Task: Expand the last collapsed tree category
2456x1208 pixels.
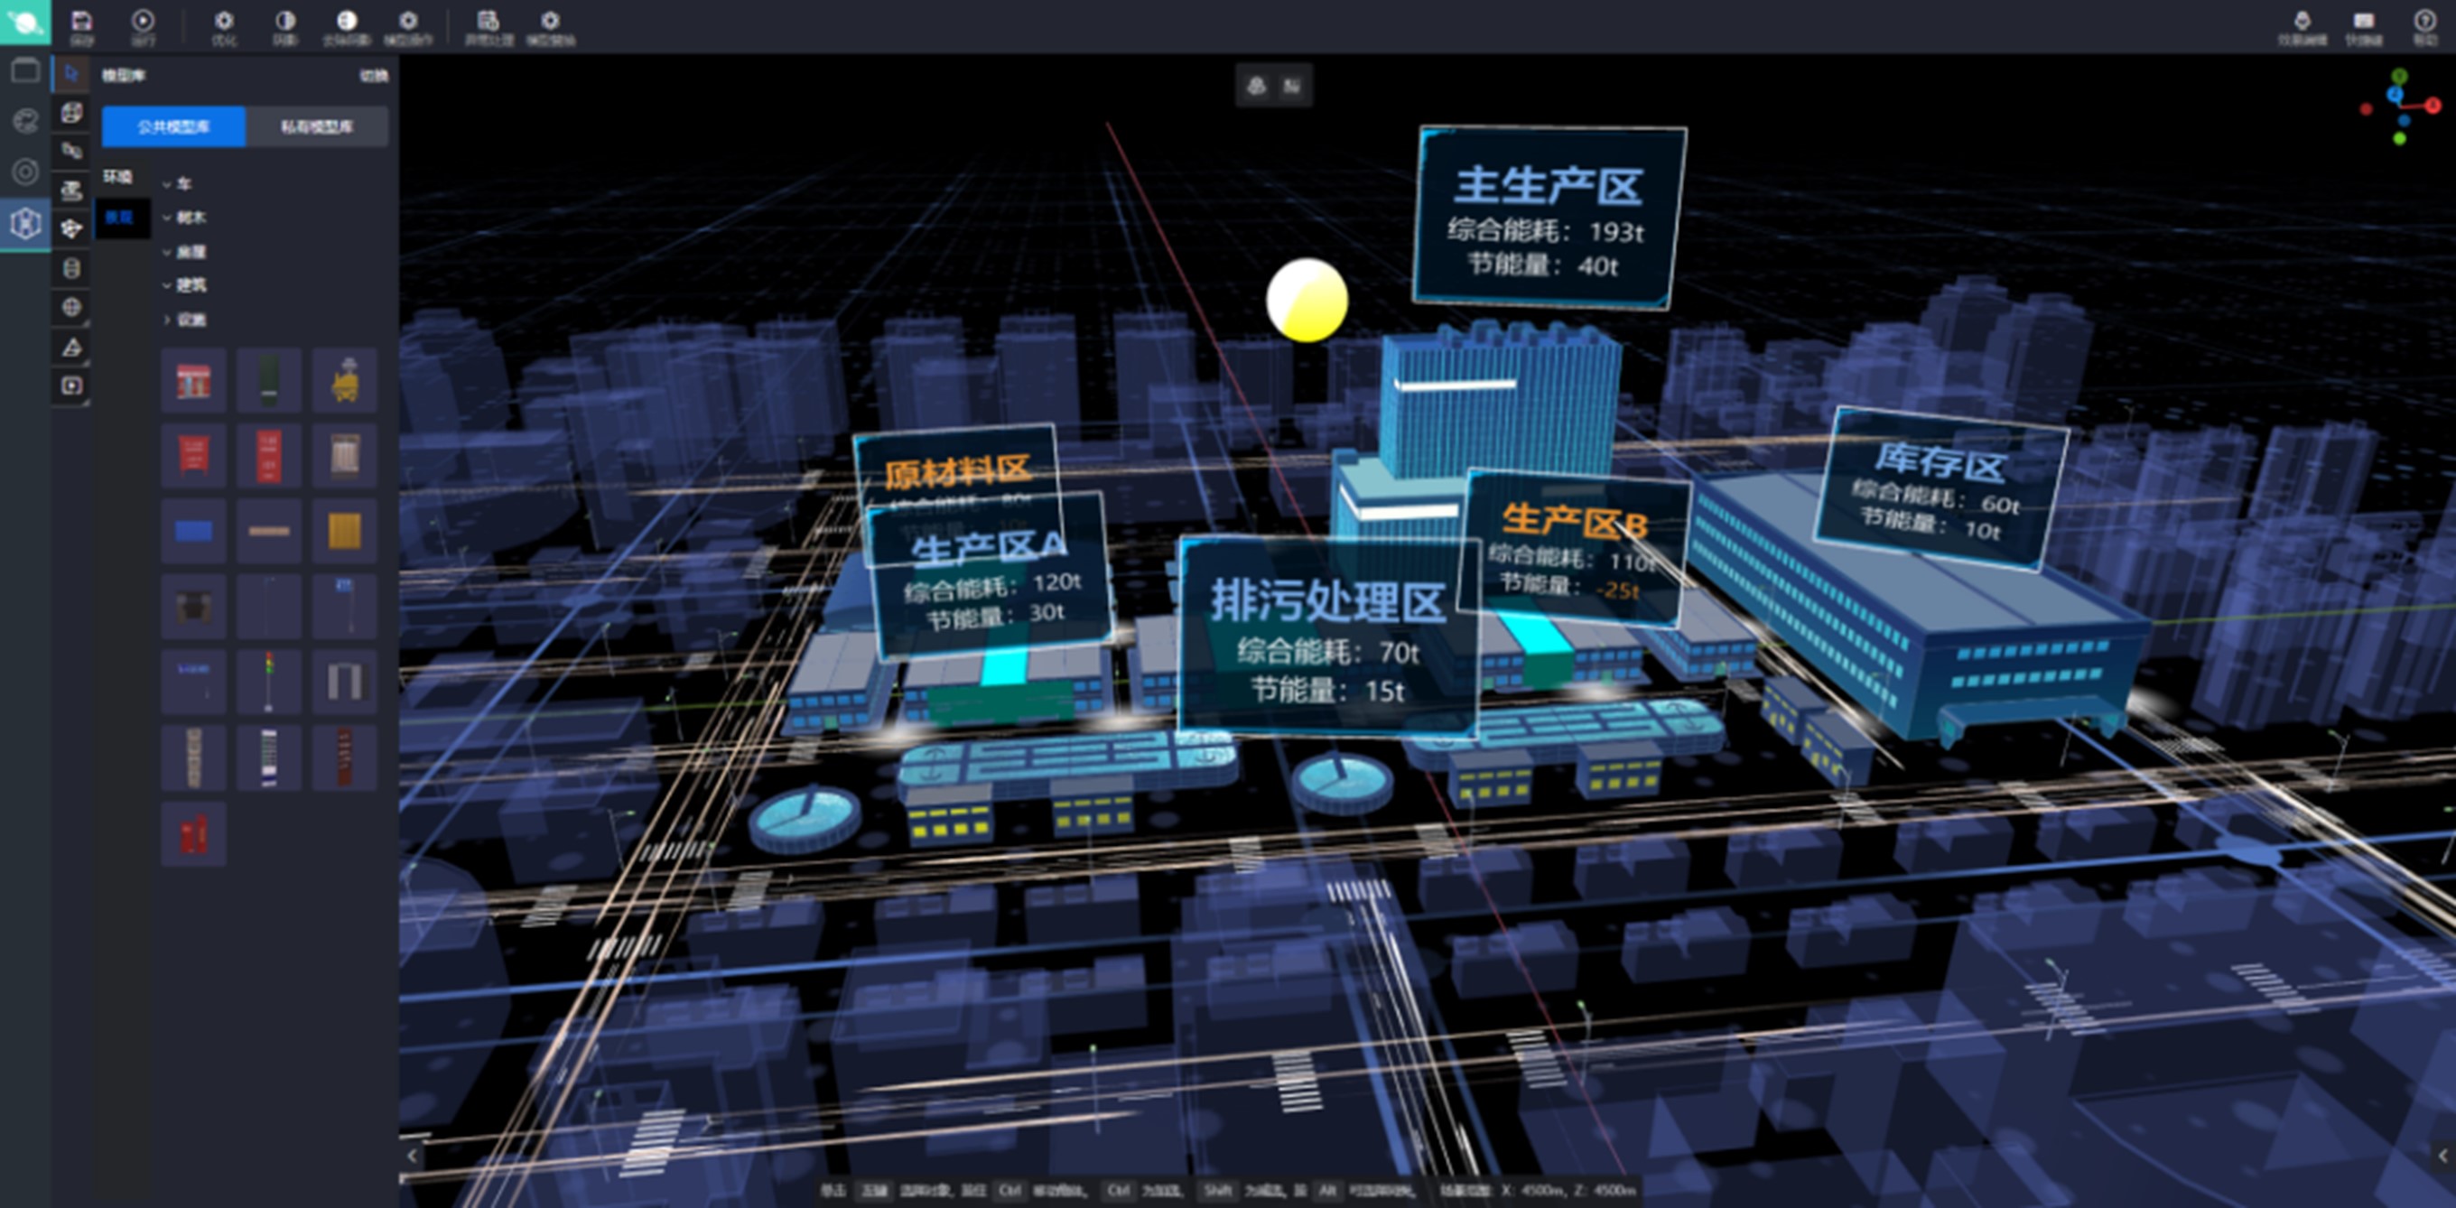Action: coord(167,321)
